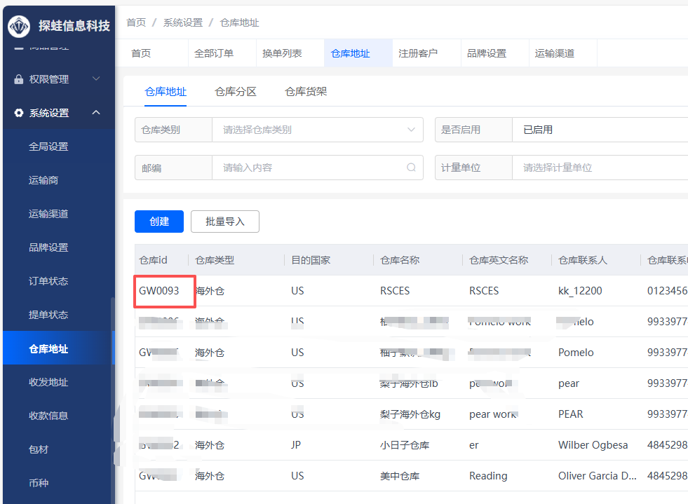Collapse the 系统设置 menu chevron

pos(96,113)
